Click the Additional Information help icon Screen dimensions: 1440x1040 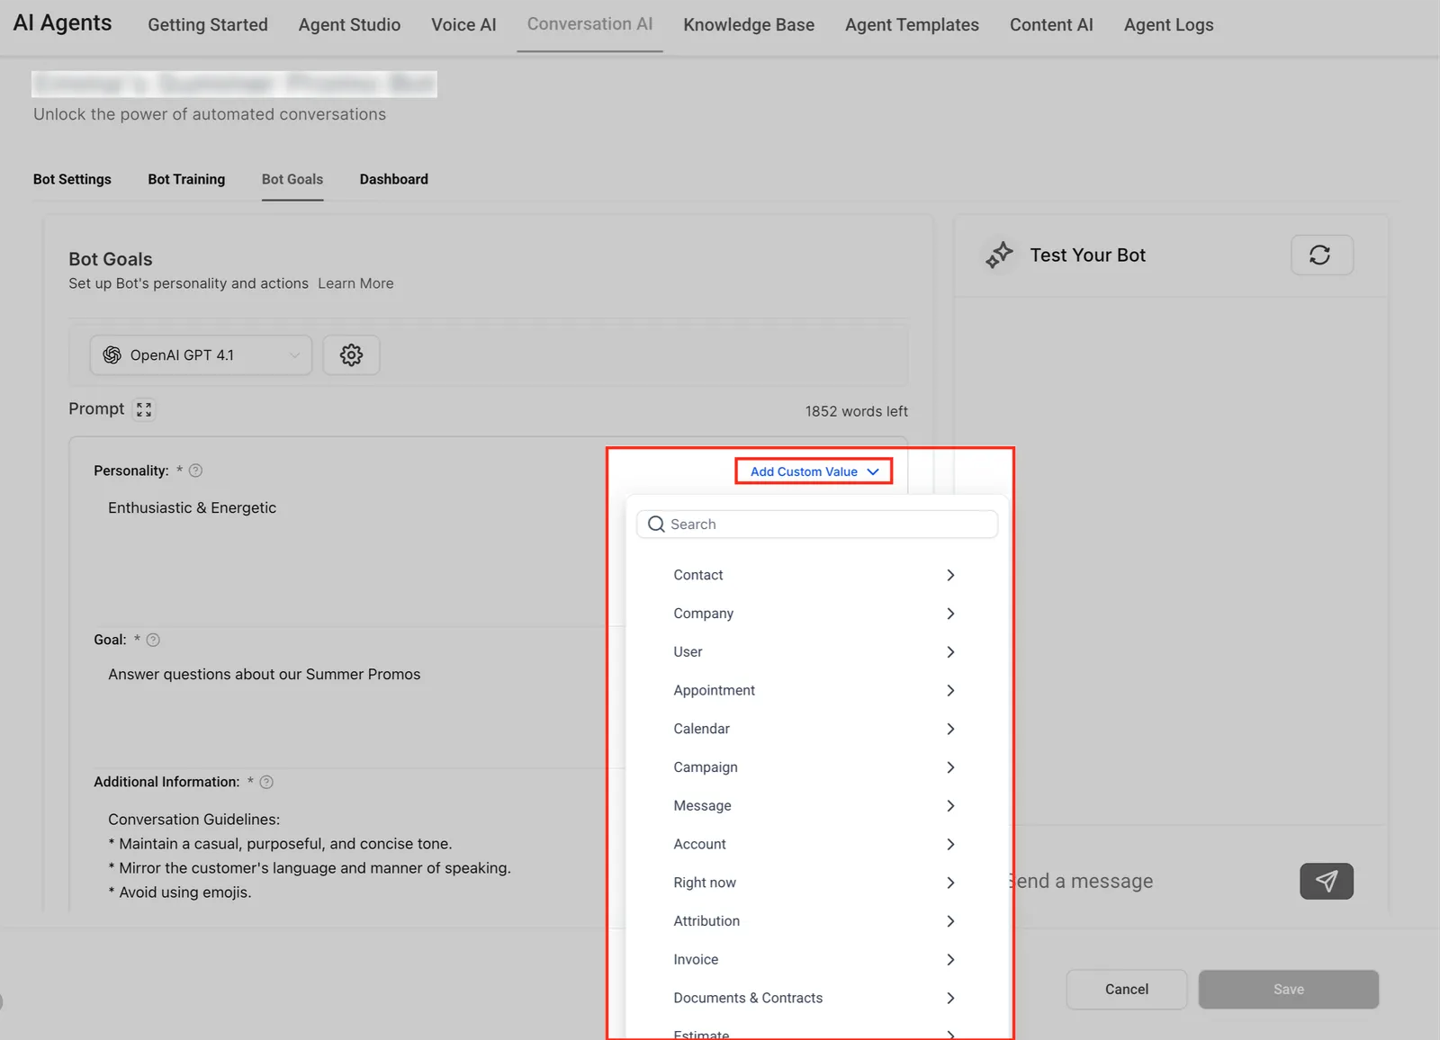pos(266,782)
